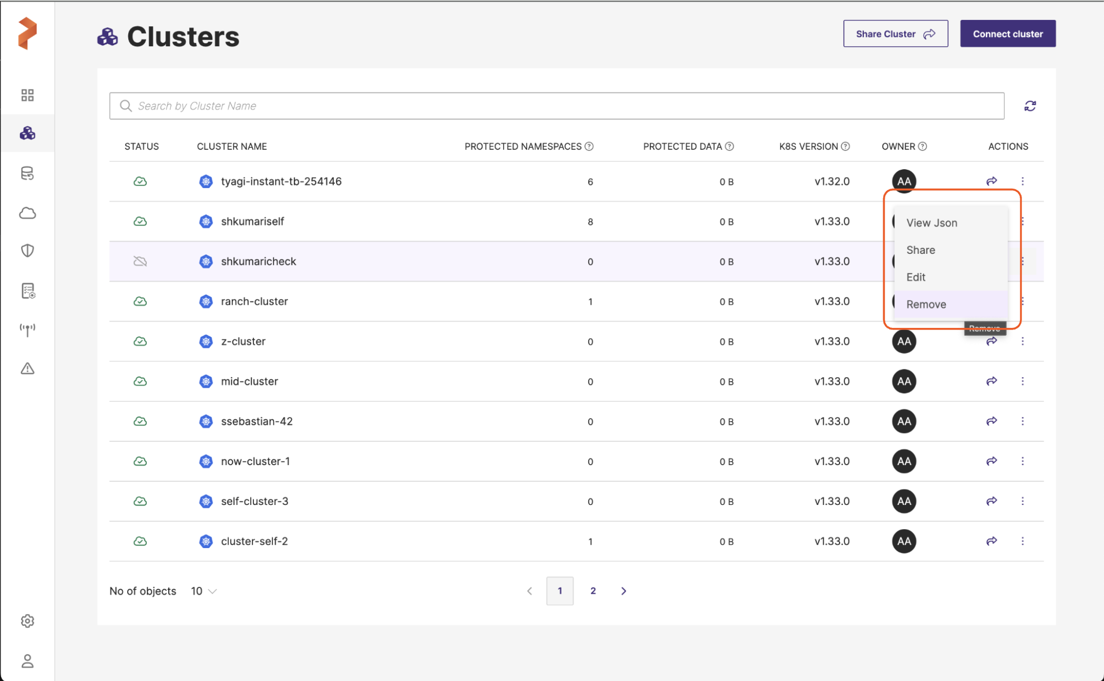Click the backups database sidebar icon
Screen dimensions: 1104x681
point(27,173)
